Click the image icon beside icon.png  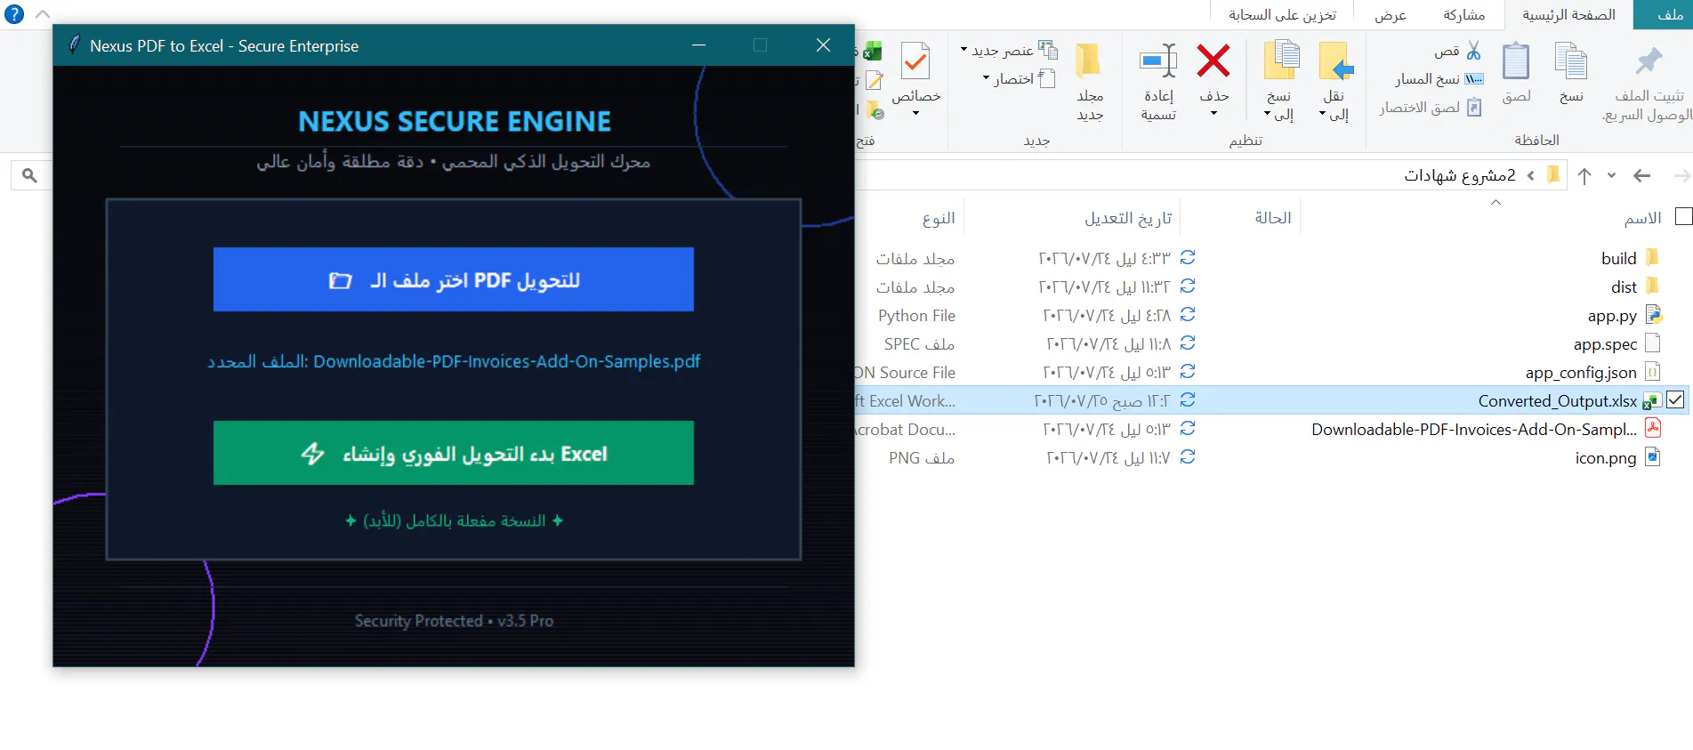[1653, 456]
